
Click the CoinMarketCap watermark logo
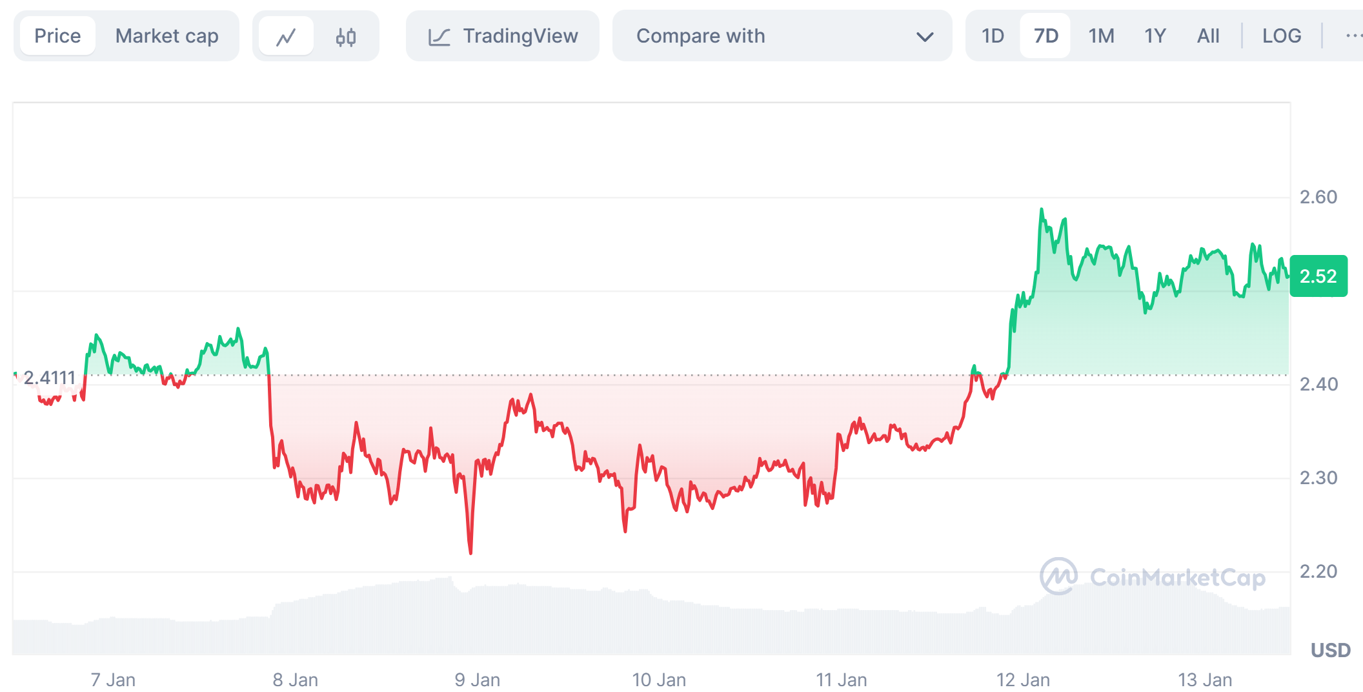tap(1059, 576)
